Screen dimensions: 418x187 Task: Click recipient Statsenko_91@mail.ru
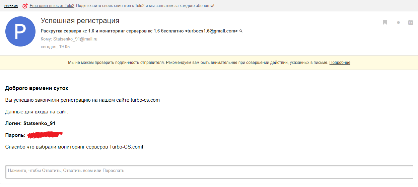point(75,39)
